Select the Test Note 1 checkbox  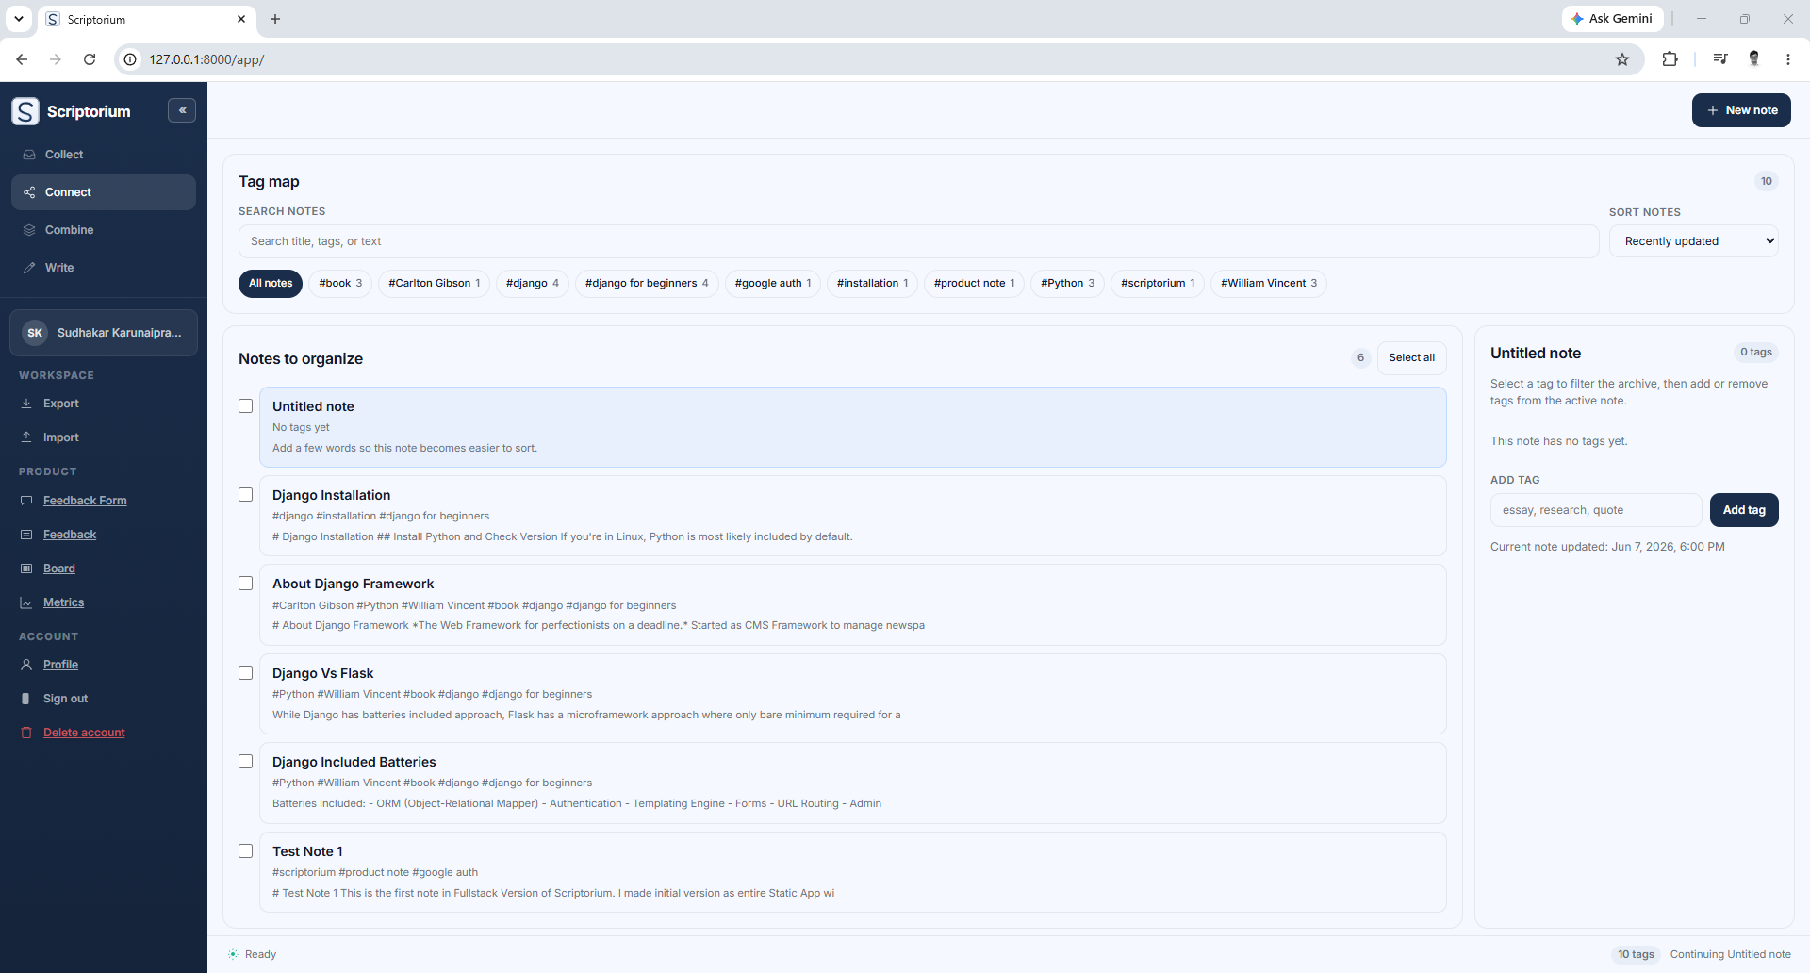[246, 851]
